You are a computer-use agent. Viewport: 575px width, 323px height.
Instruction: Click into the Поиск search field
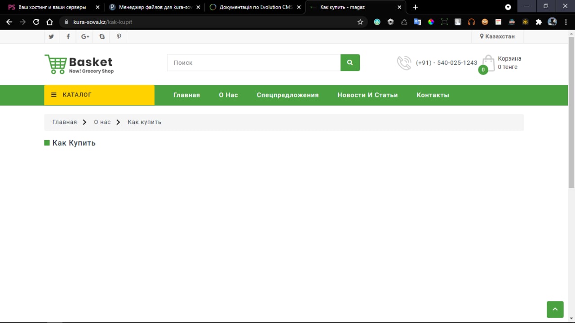[254, 63]
